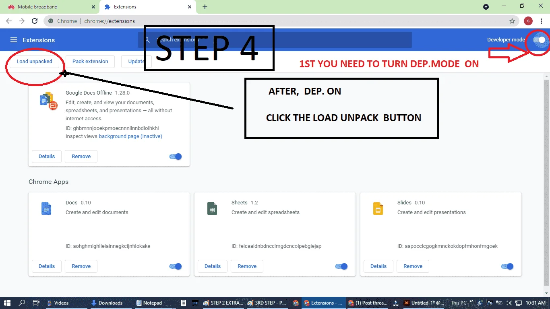Disable the Google Docs Offline extension toggle
The image size is (550, 309).
click(176, 157)
